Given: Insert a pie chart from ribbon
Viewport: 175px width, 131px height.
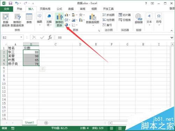Looking at the screenshot, I should click(66, 25).
